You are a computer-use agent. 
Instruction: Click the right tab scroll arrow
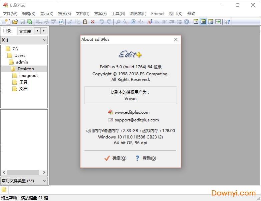point(44,31)
